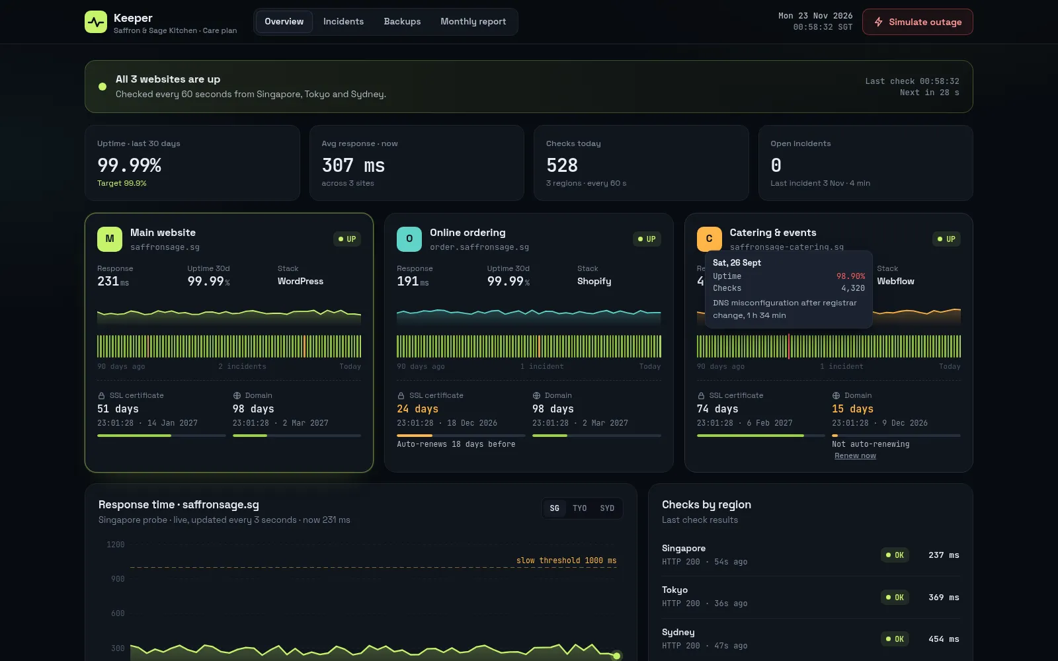Click the Catering domain expiry progress bar

[x=896, y=436]
